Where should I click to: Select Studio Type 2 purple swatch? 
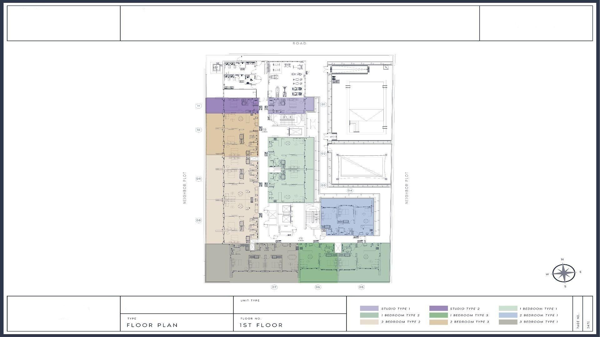point(438,309)
